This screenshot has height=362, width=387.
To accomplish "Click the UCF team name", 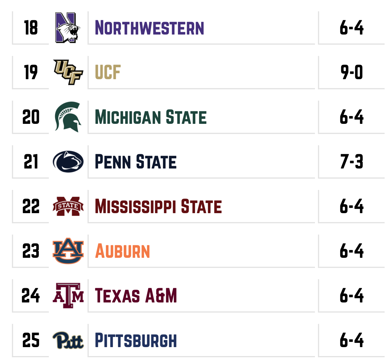I will point(107,72).
